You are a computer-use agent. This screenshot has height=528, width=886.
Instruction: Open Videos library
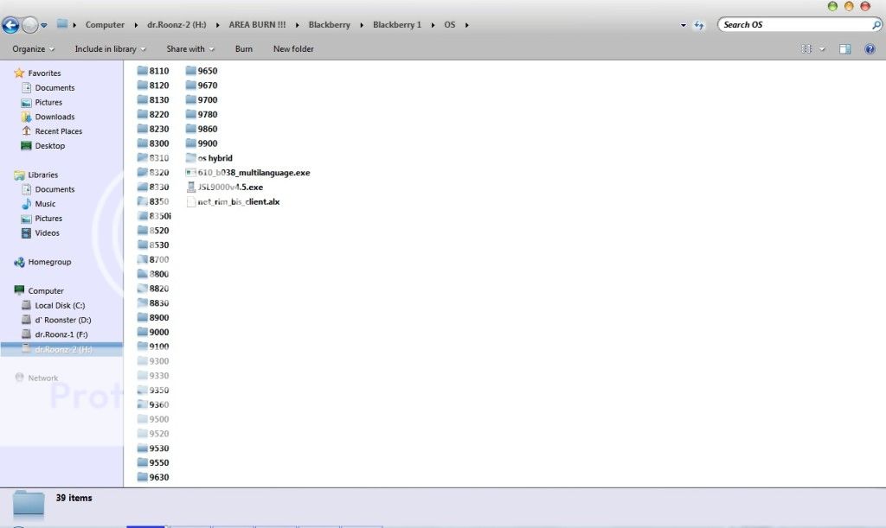click(x=47, y=233)
